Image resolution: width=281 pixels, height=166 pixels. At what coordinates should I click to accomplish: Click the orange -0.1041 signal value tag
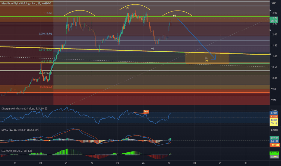click(274, 145)
